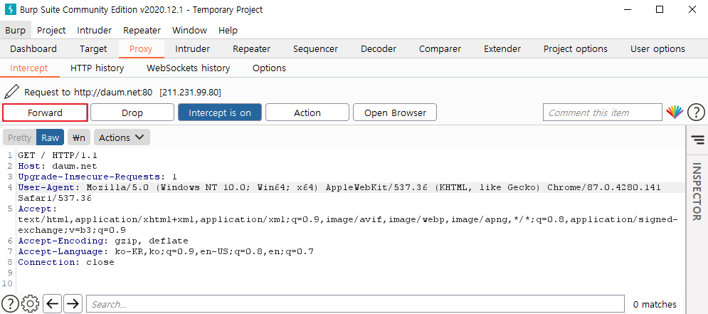Open the Sequencer tab
The image size is (708, 314).
(x=315, y=49)
